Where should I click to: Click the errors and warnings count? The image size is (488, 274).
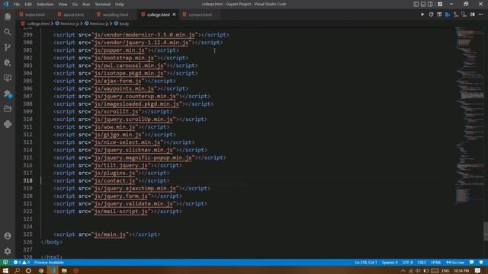(21, 263)
